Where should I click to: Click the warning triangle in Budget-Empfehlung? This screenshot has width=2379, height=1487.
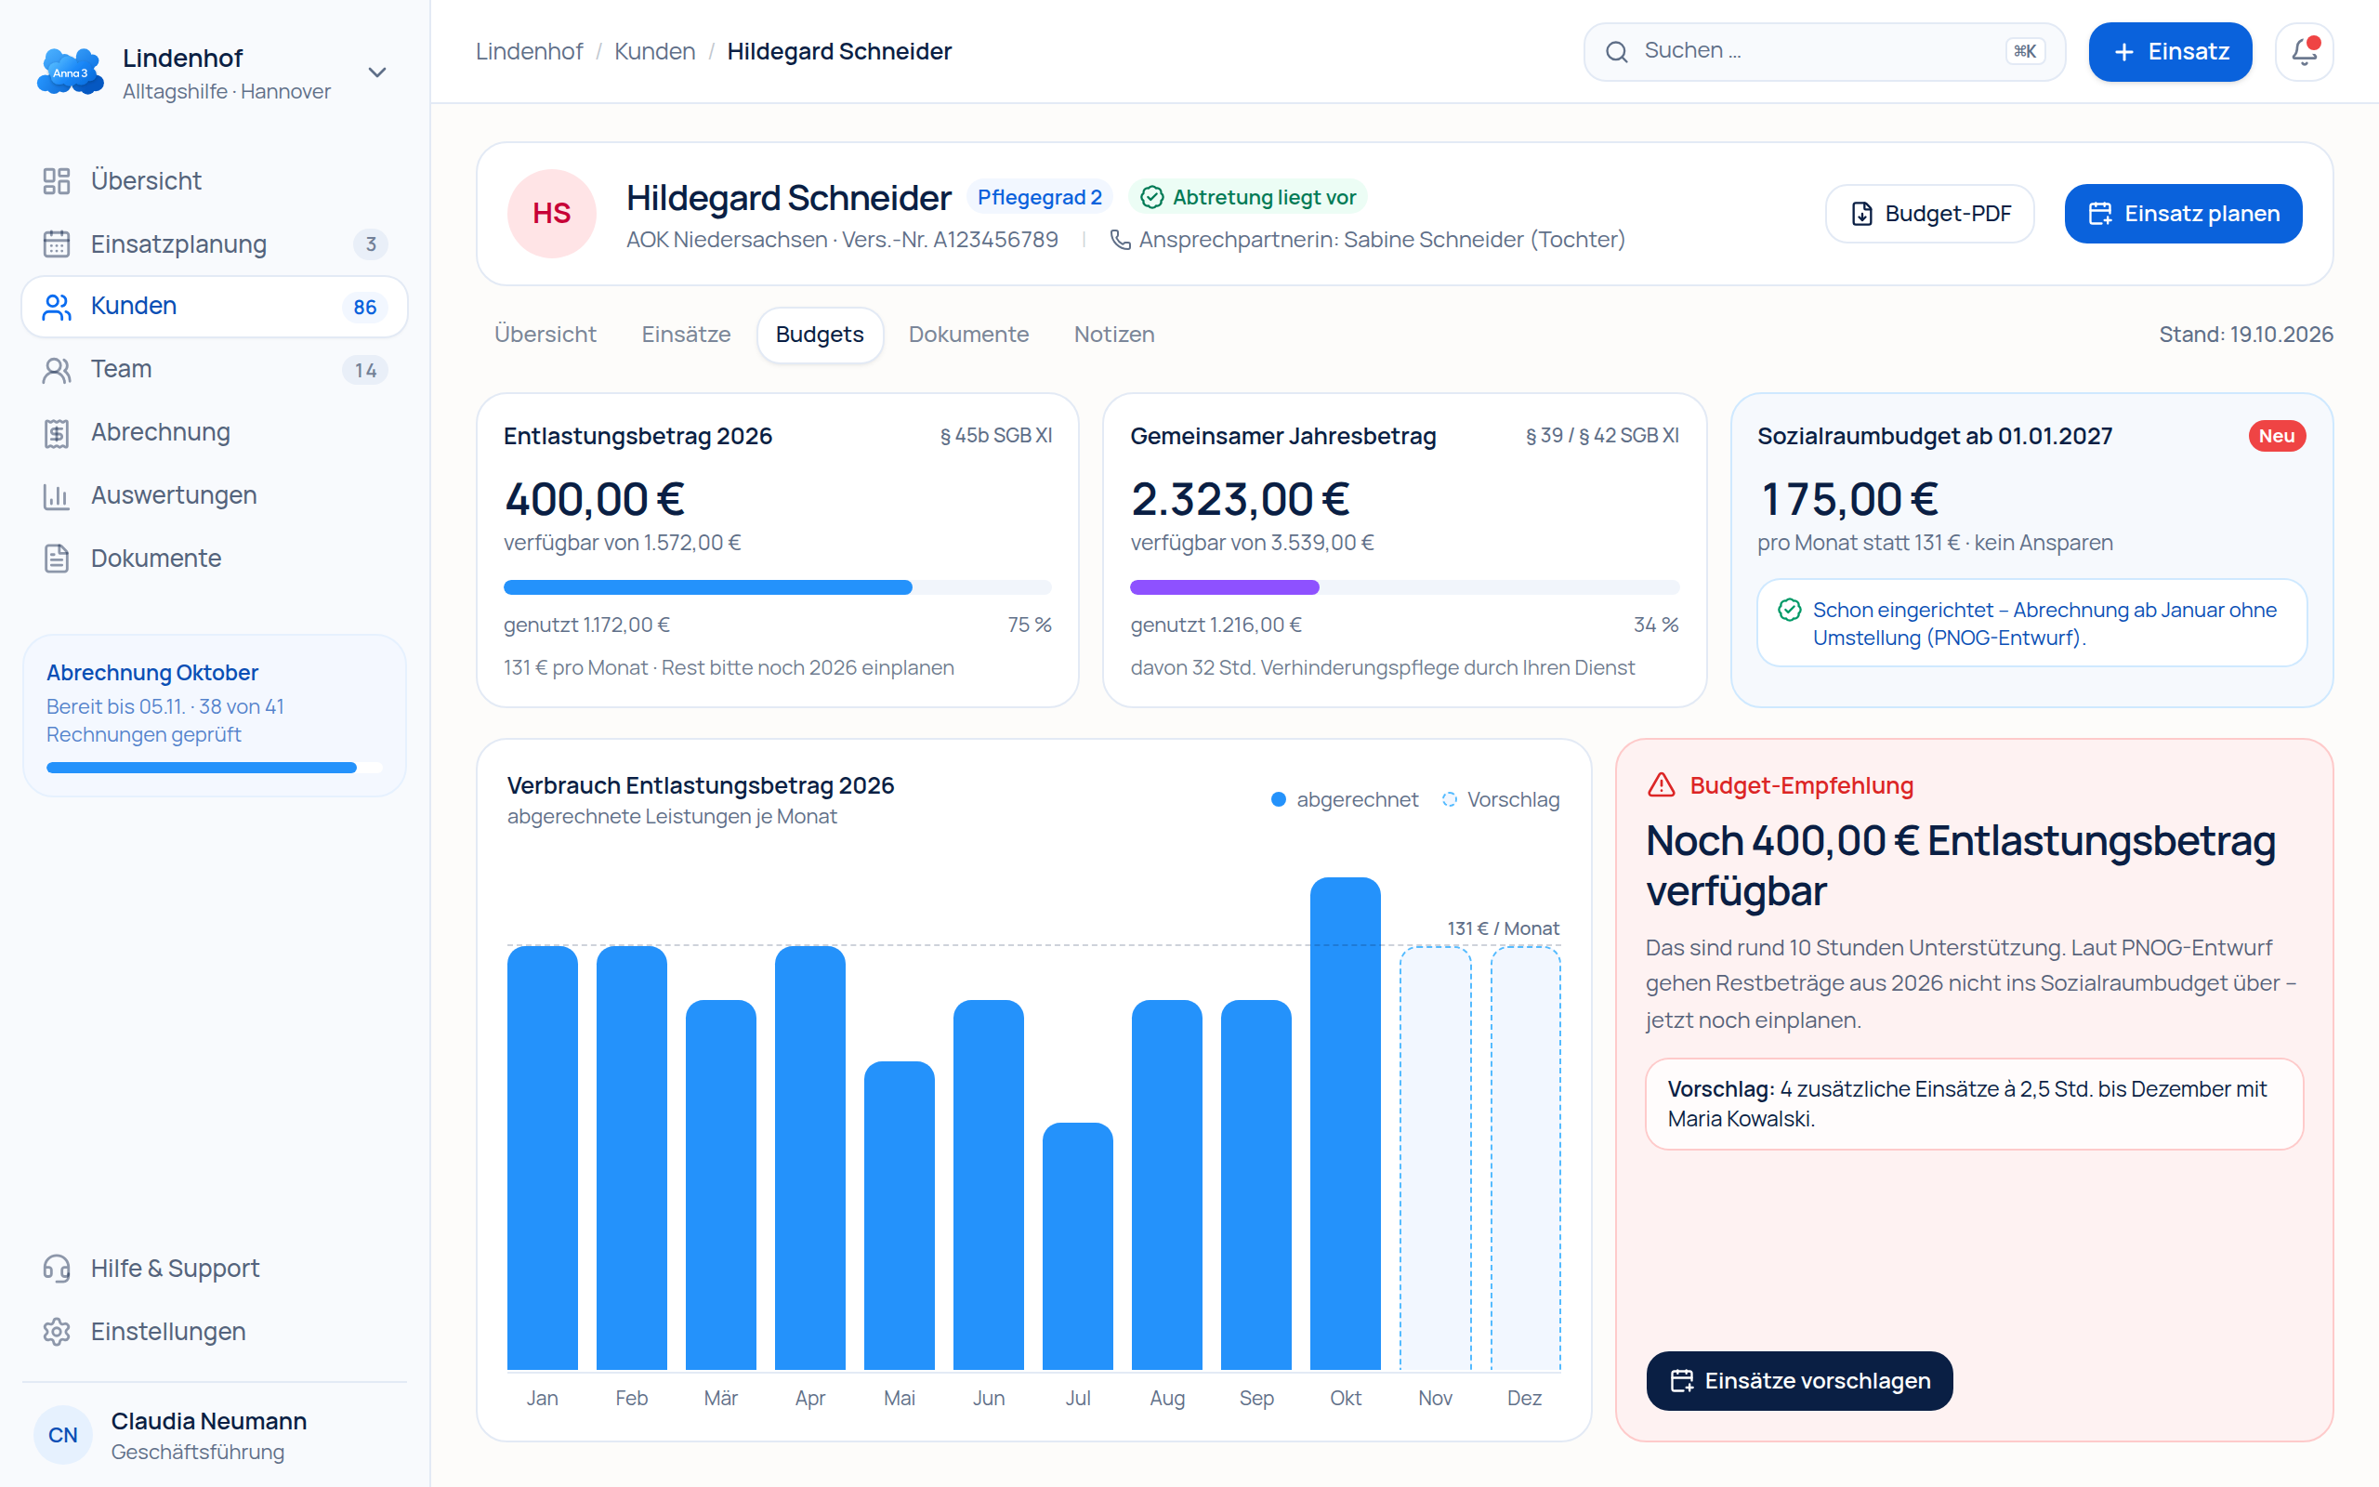pyautogui.click(x=1662, y=784)
